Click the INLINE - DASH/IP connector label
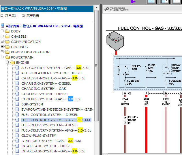182x155 pixels. point(133,120)
